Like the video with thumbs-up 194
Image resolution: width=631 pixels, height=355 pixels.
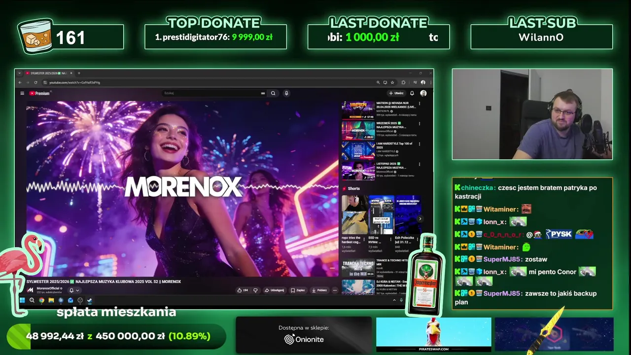click(x=243, y=290)
